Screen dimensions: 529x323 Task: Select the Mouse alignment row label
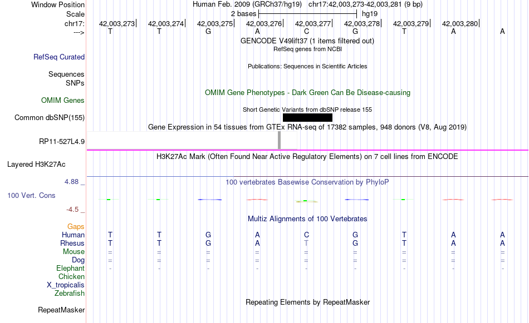click(74, 252)
